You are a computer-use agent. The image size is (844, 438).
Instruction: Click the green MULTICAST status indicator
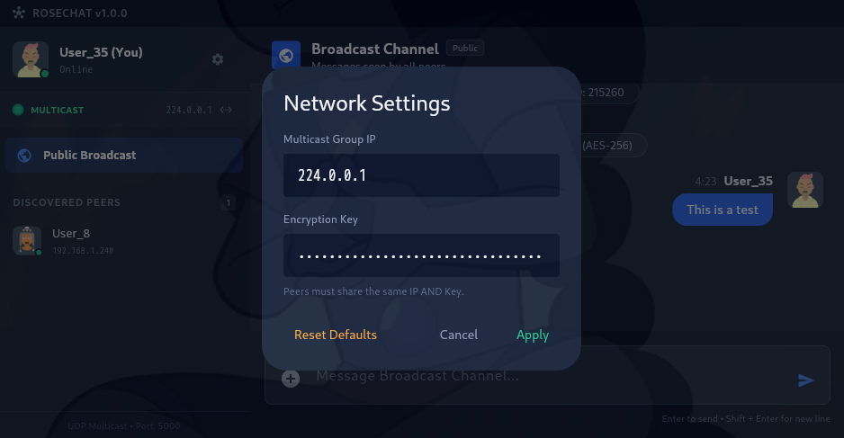(18, 111)
